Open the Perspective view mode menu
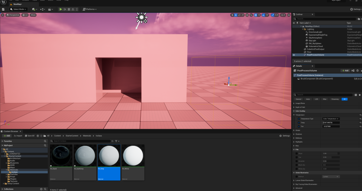The height and width of the screenshot is (191, 362). tap(13, 15)
